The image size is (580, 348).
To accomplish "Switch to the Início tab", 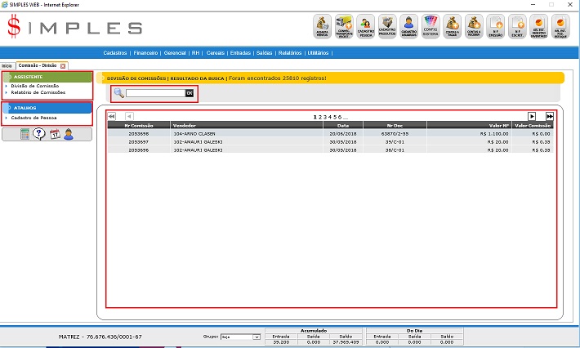I will (x=7, y=65).
